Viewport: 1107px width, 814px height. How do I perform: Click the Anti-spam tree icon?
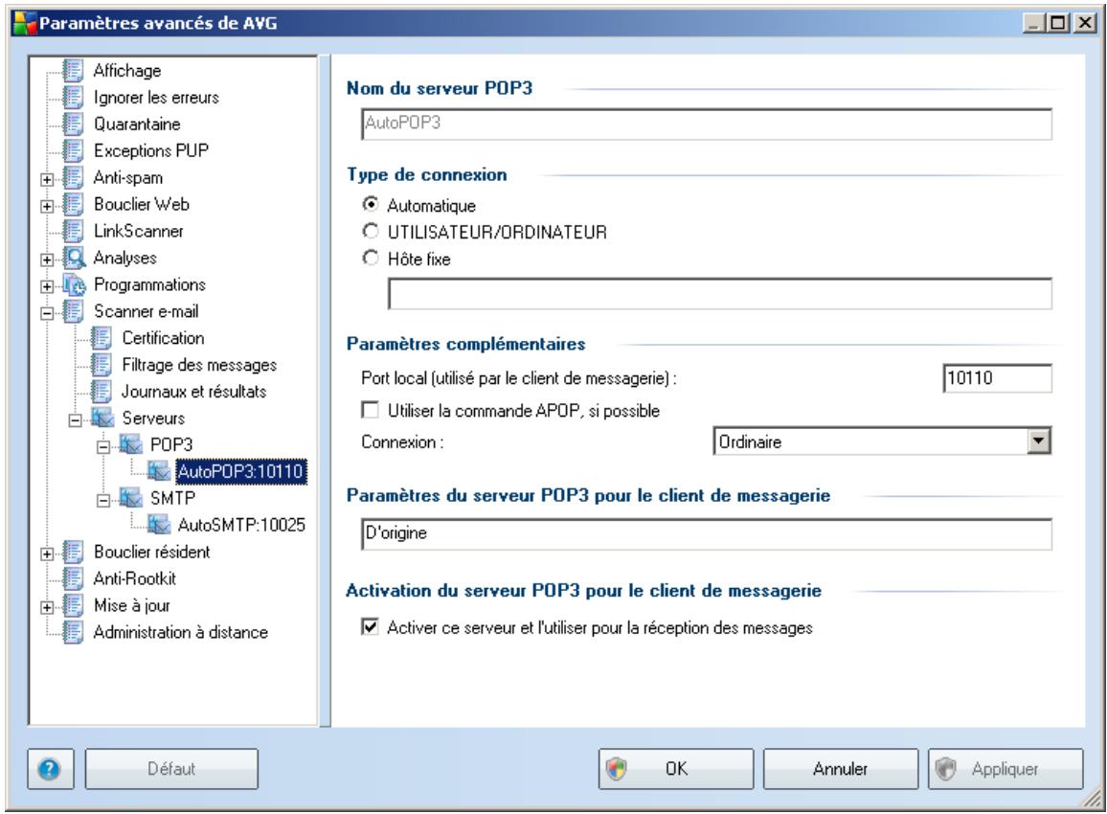coord(73,178)
